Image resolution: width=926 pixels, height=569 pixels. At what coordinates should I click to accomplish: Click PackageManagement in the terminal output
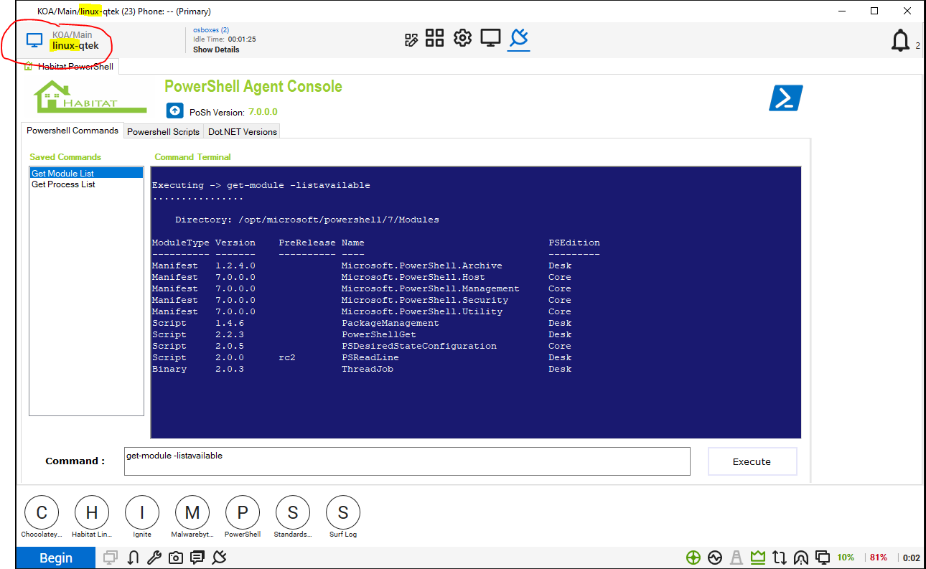pyautogui.click(x=390, y=323)
